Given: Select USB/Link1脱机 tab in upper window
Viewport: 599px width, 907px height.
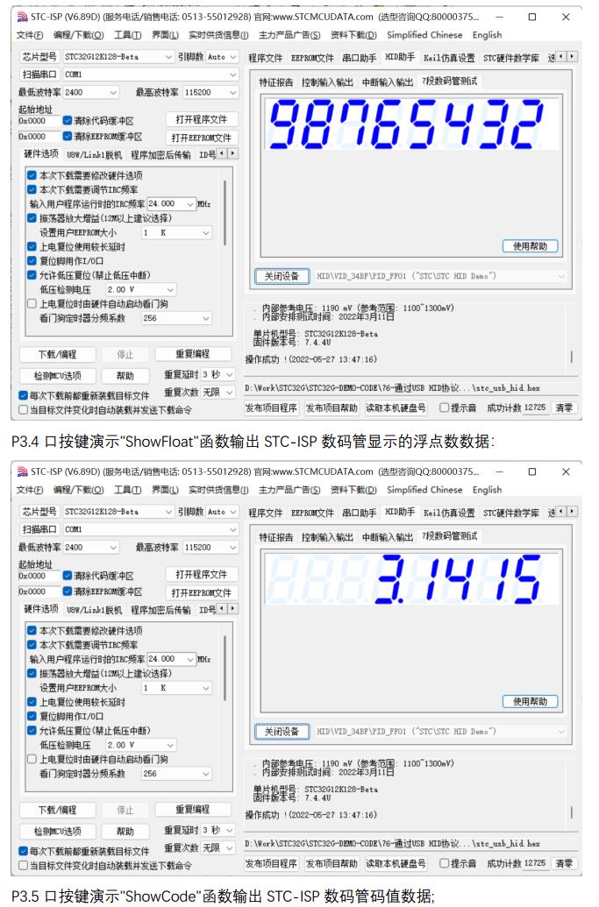Looking at the screenshot, I should (x=95, y=154).
